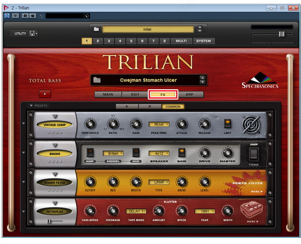Switch to the EDIT page tab
This screenshot has width=301, height=244.
[135, 94]
